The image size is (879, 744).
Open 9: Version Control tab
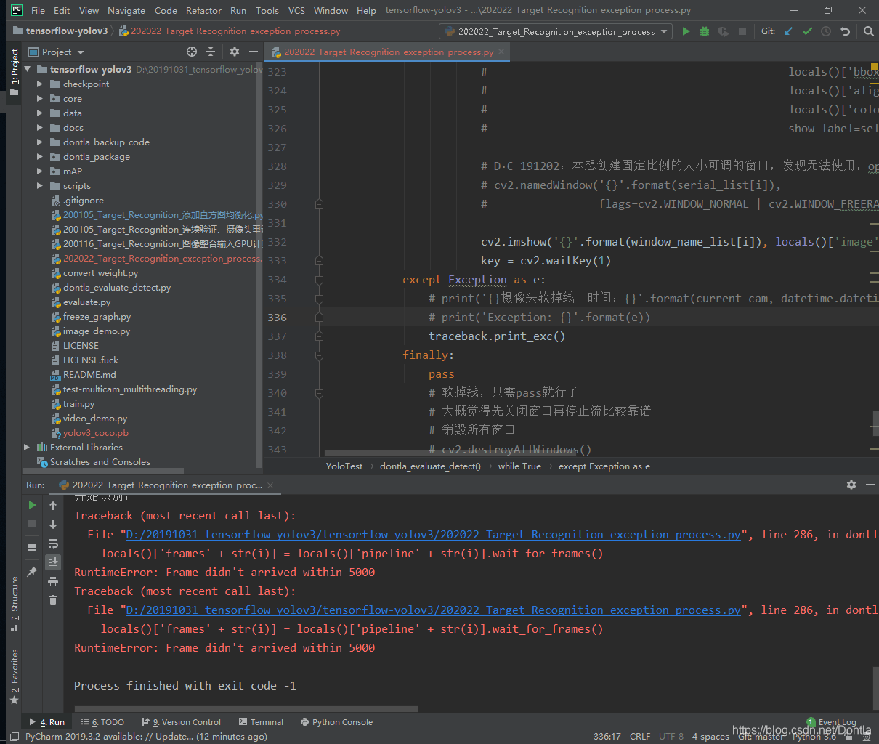click(x=182, y=722)
